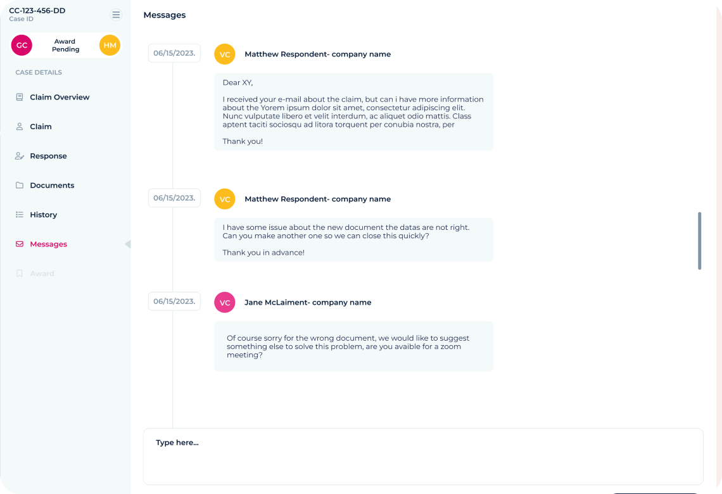The height and width of the screenshot is (494, 722).
Task: Click the first Matthew Respondent VC avatar
Action: (225, 54)
